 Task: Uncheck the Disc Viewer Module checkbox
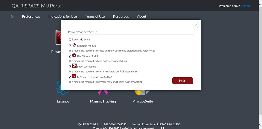click(x=70, y=56)
